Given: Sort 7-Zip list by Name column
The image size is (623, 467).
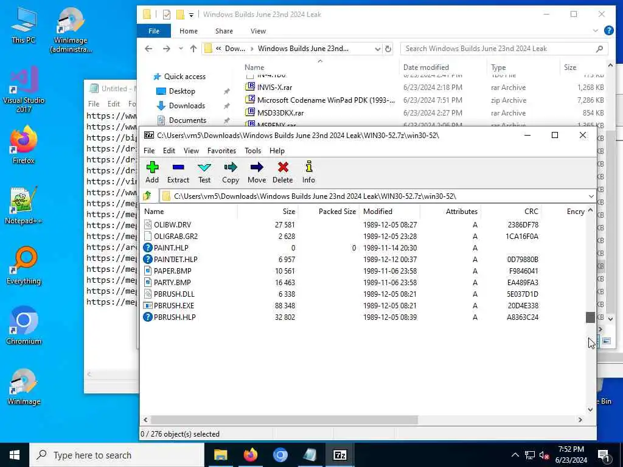Looking at the screenshot, I should click(x=189, y=211).
